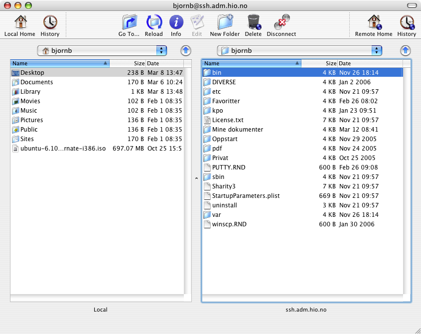Go to Remote Home
The image size is (421, 334).
click(x=374, y=22)
